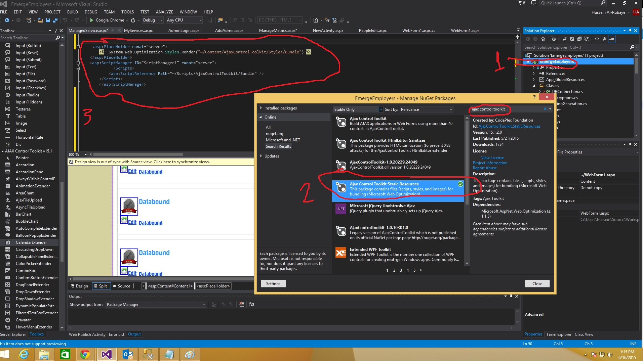Switch to the PeopleEdit.aspx tab
This screenshot has height=361, width=643.
(x=373, y=31)
